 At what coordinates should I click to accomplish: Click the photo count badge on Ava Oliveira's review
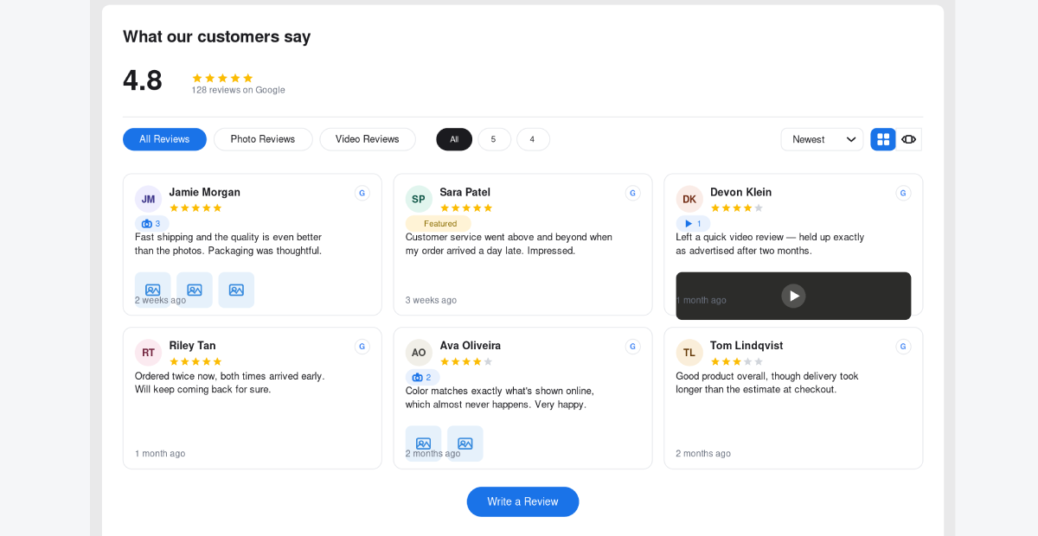point(422,378)
